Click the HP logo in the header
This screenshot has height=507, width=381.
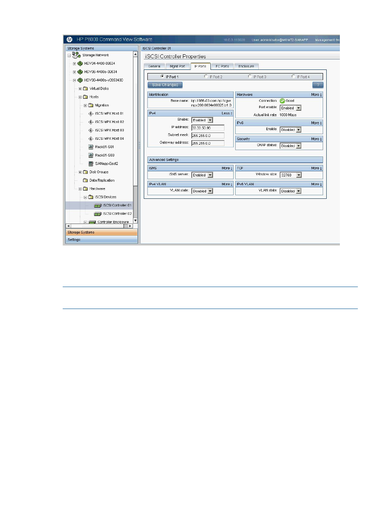tap(69, 39)
